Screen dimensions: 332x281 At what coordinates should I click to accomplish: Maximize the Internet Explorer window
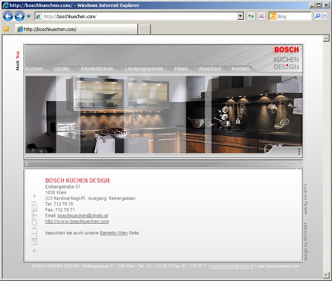[x=319, y=5]
